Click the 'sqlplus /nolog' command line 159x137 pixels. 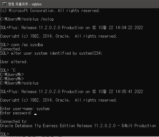(27, 19)
